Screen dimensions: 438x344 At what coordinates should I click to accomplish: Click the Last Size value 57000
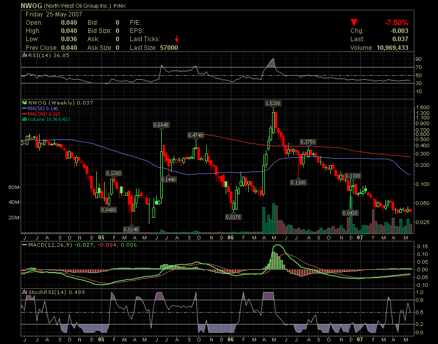point(169,48)
